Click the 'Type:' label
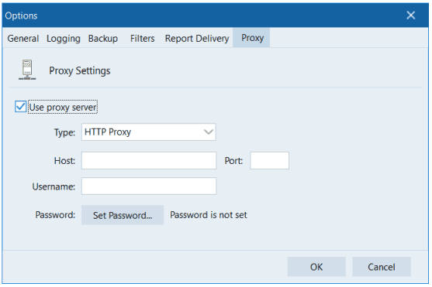This screenshot has height=287, width=432. (64, 132)
